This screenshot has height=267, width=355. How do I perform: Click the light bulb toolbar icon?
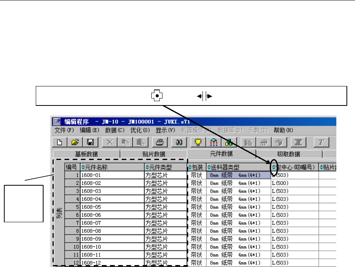coord(198,142)
